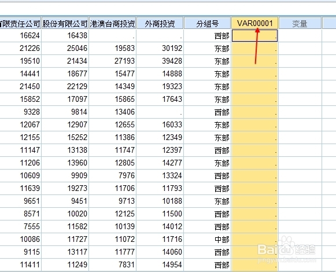Click cell value 7555

32,226
